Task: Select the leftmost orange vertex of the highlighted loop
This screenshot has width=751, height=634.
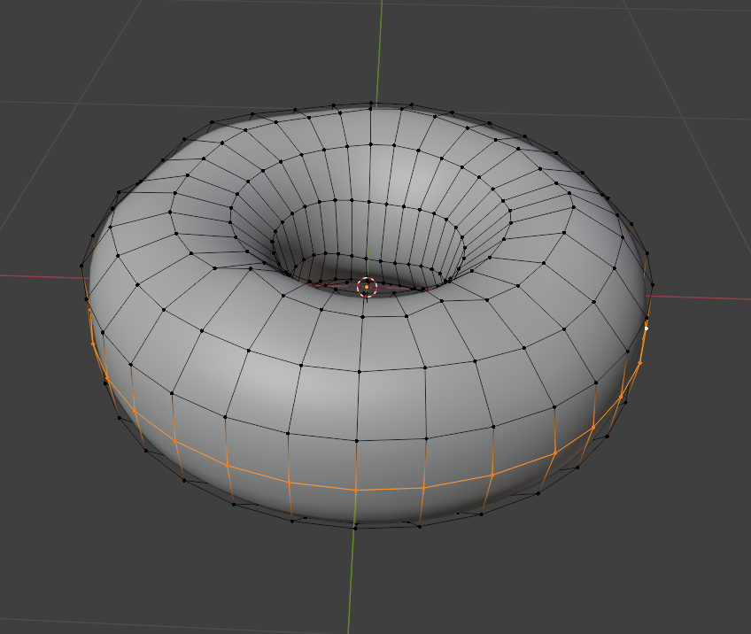Action: [x=87, y=299]
